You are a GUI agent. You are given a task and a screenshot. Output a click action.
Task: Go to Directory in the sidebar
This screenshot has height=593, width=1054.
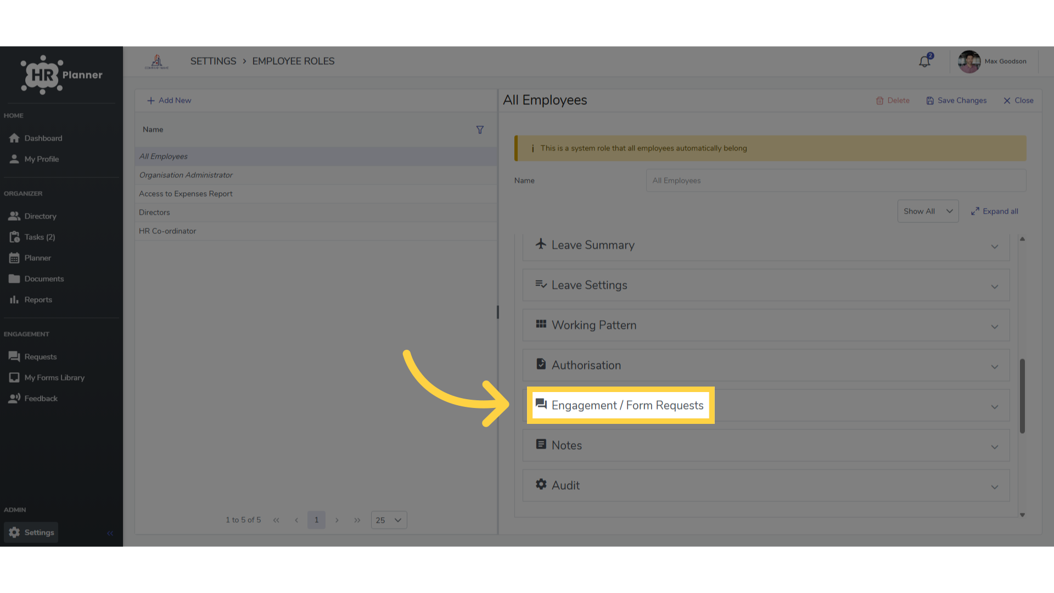pyautogui.click(x=33, y=216)
